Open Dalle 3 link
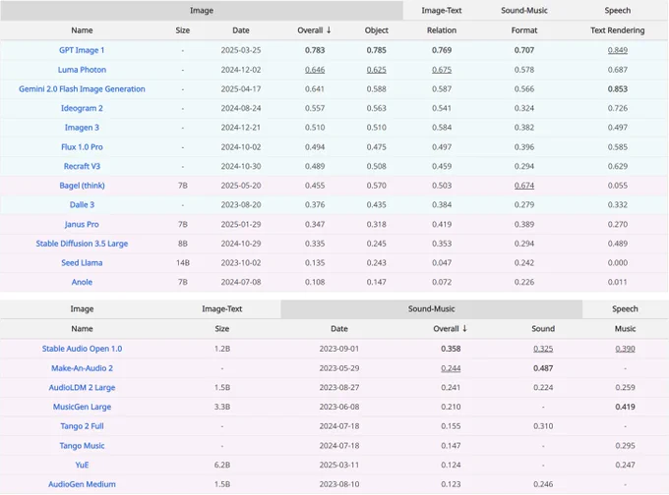669x495 pixels. click(82, 205)
